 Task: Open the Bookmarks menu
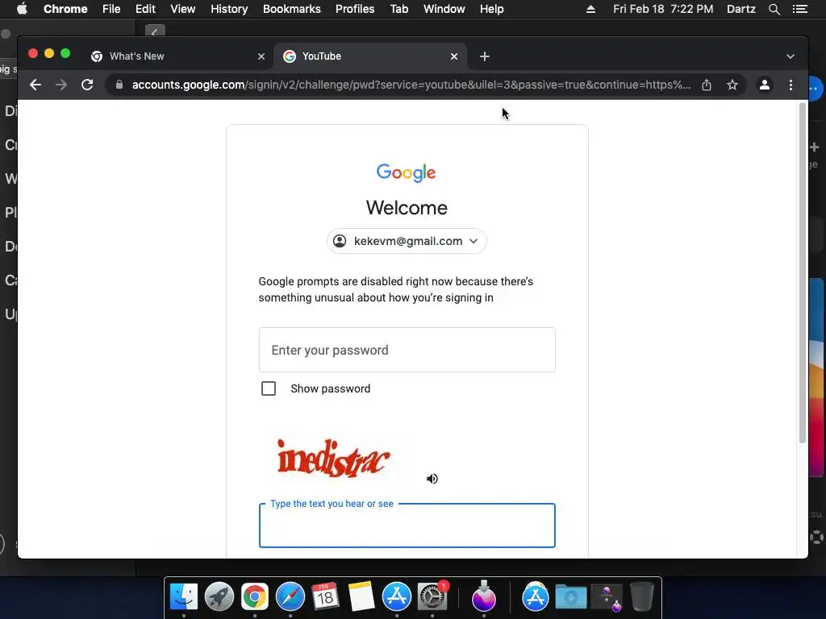[x=292, y=9]
